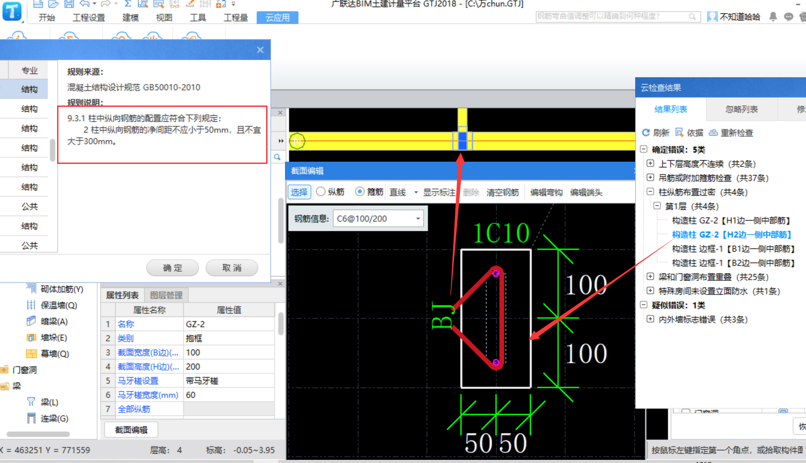Click the 截面编辑 button below the properties

tap(131, 430)
